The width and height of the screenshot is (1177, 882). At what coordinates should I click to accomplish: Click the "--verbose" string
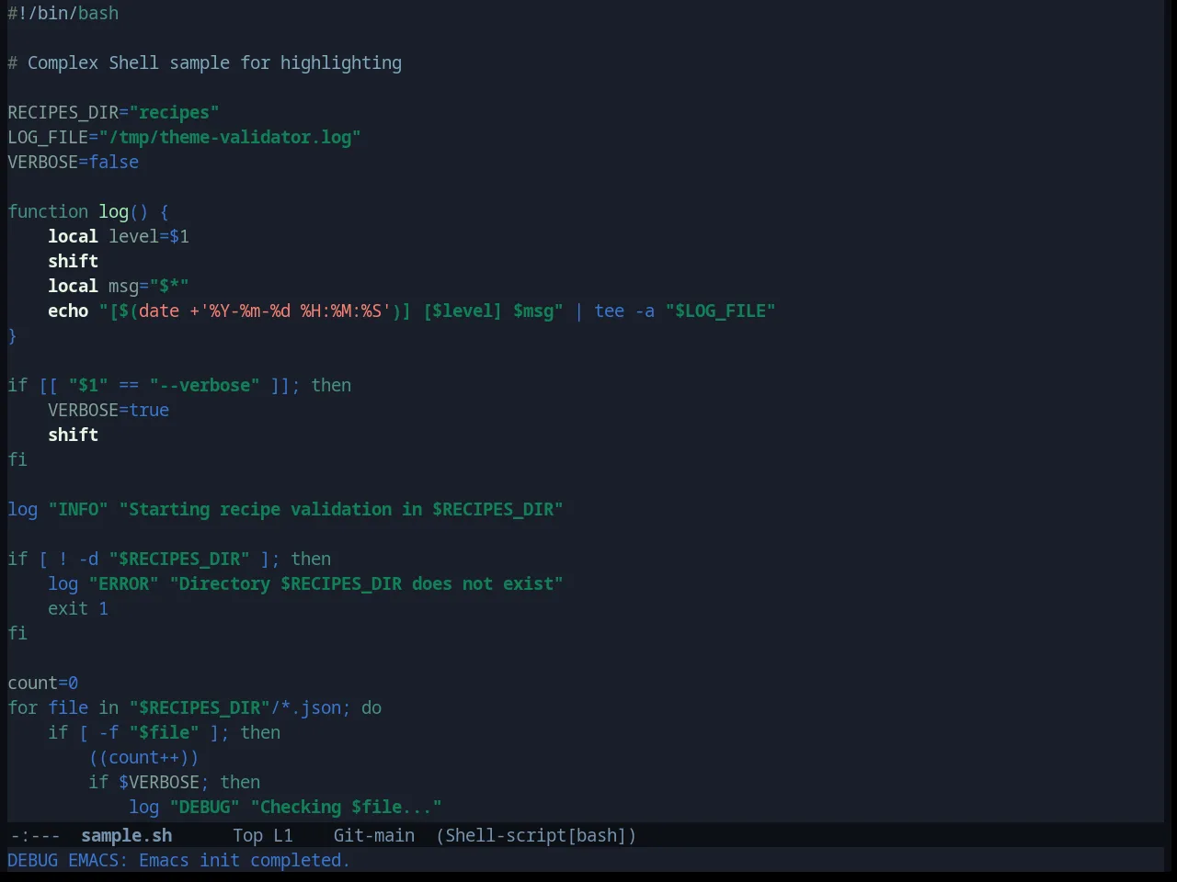click(x=205, y=385)
